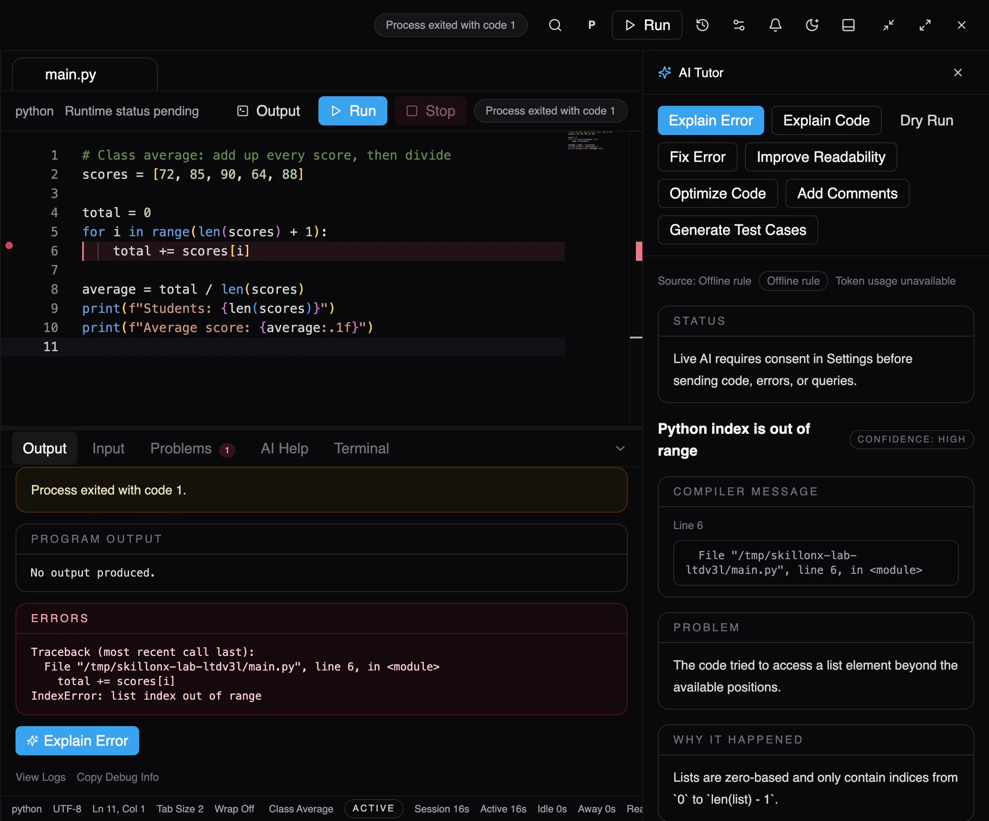Screen dimensions: 989x821
Task: Click Explain Code button
Action: pyautogui.click(x=826, y=120)
